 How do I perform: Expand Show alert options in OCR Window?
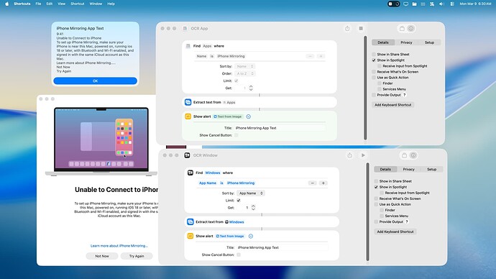[251, 236]
